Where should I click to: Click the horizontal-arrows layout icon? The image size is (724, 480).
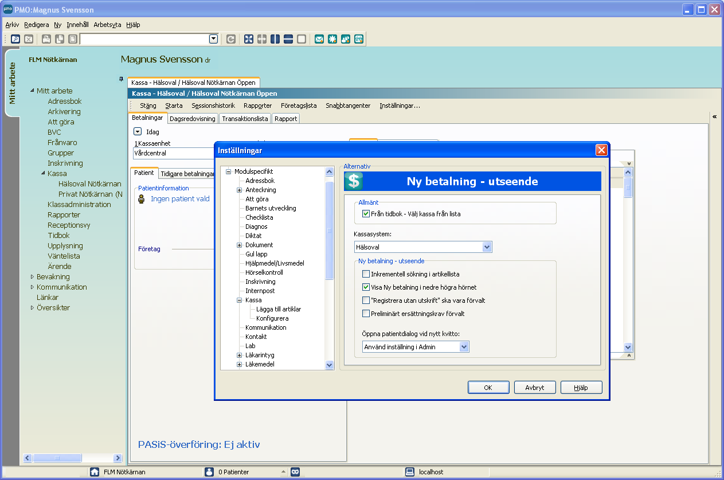tap(262, 39)
